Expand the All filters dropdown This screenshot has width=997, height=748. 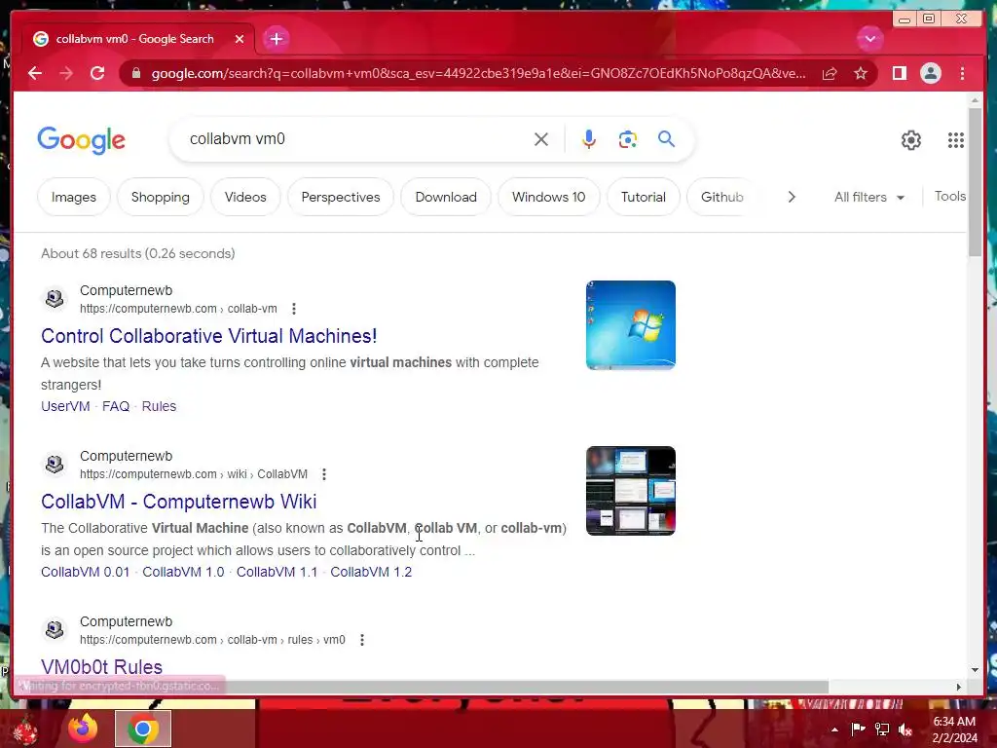point(869,197)
